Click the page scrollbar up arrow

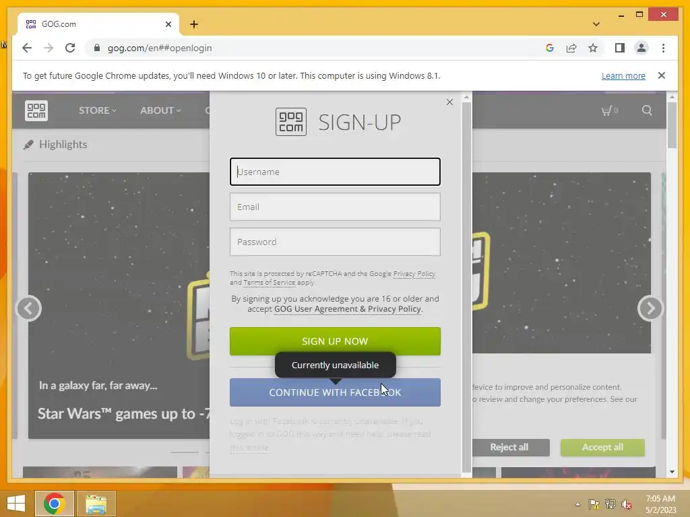coord(672,97)
